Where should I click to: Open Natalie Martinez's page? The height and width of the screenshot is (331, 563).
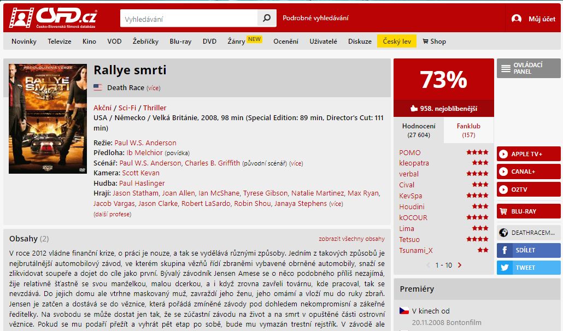point(318,193)
